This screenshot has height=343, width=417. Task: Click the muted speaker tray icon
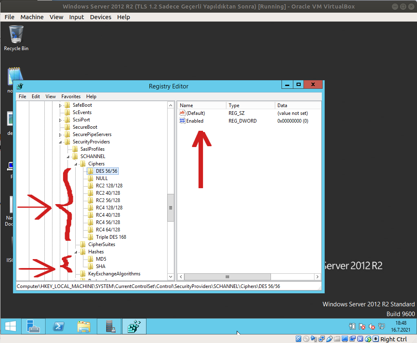371,326
